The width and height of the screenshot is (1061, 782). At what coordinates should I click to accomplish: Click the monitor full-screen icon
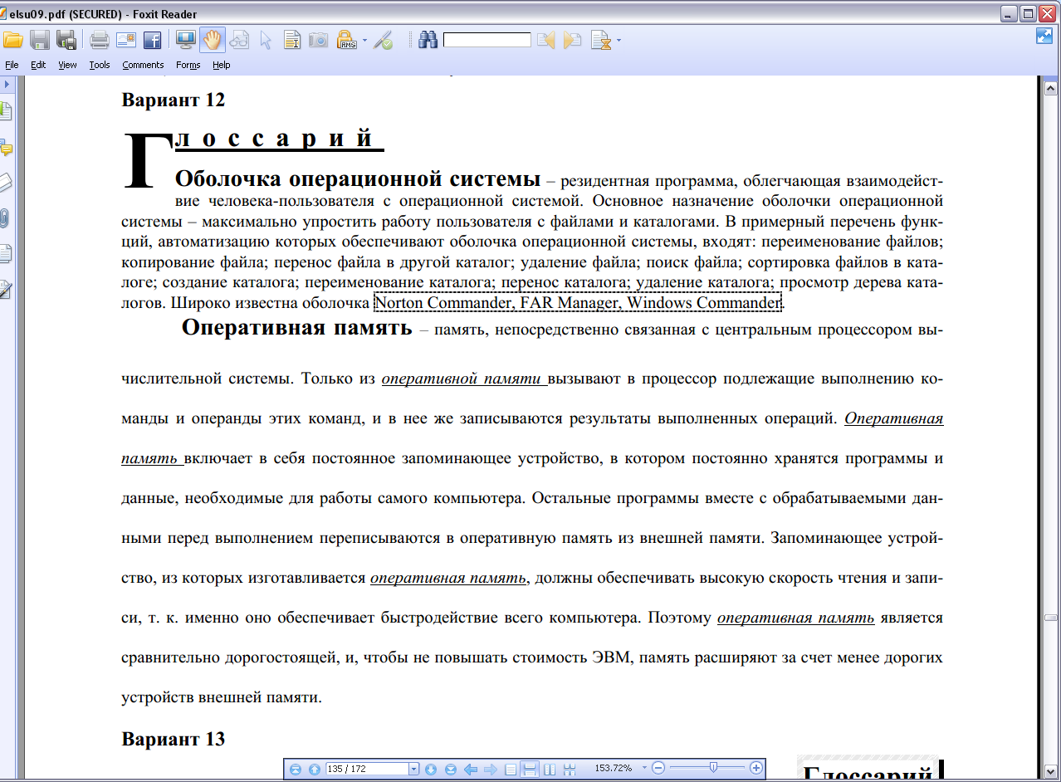pos(186,39)
